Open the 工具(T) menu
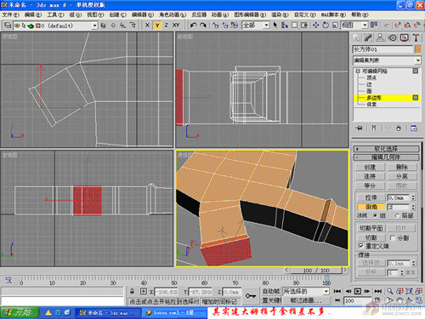Image resolution: width=425 pixels, height=319 pixels. coord(55,14)
